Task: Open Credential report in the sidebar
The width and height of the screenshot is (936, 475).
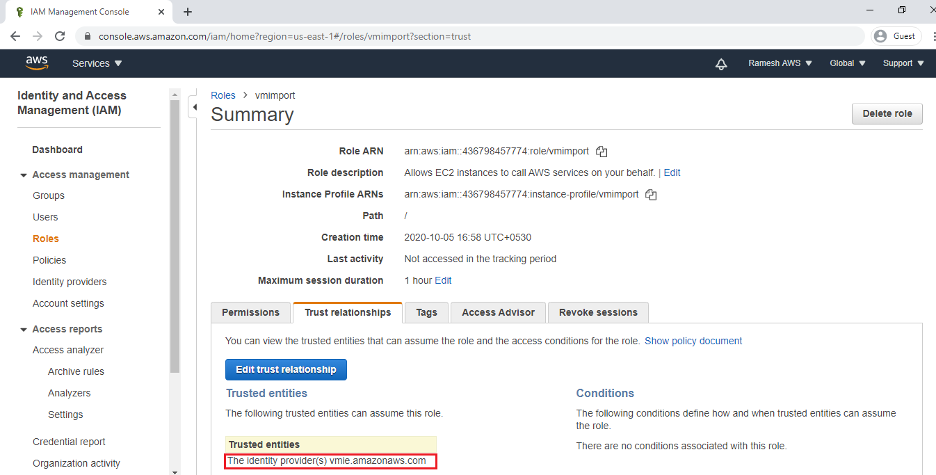Action: [x=69, y=442]
